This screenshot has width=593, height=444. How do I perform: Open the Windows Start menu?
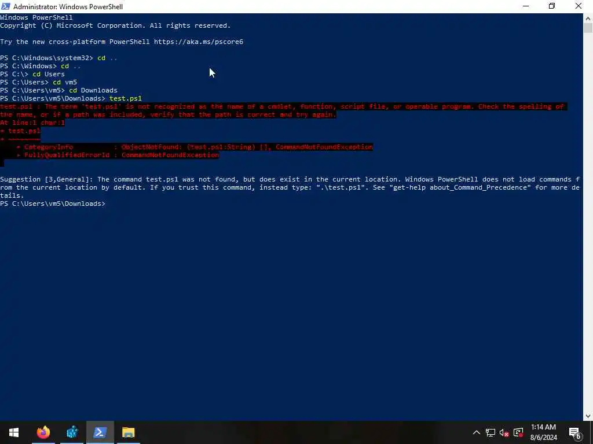pyautogui.click(x=14, y=432)
